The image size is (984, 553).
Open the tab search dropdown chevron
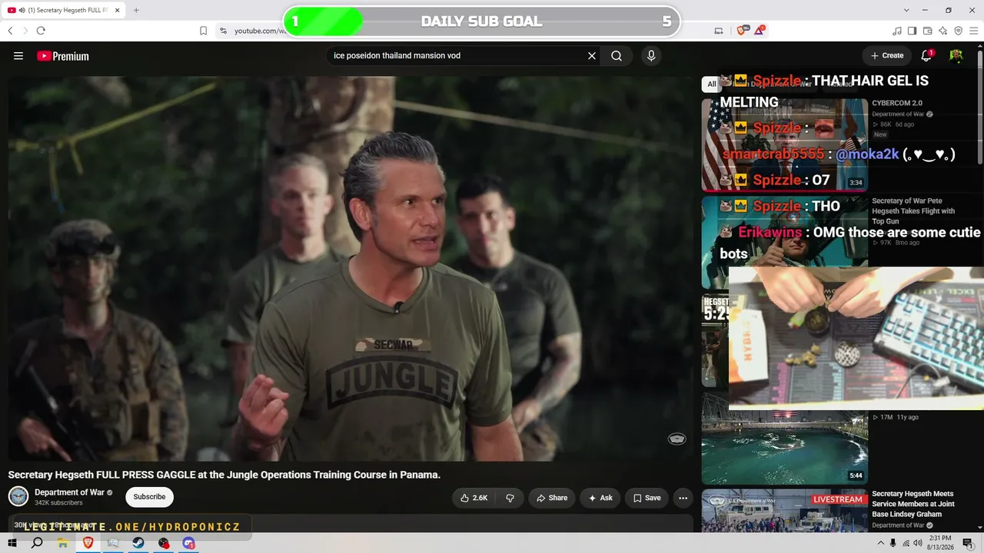906,10
